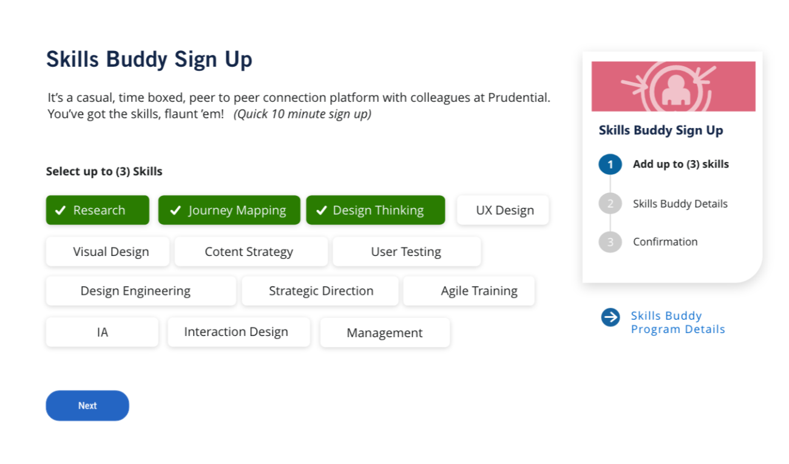
Task: Select the Management skill chip
Action: 385,333
